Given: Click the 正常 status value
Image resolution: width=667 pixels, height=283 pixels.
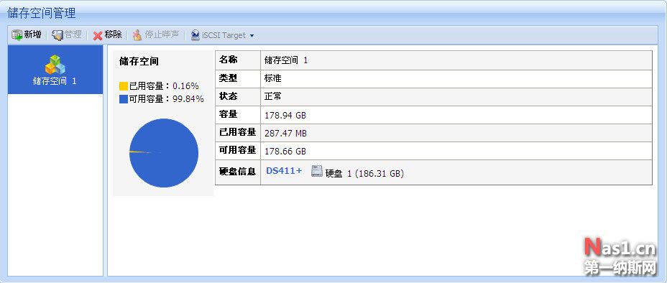Looking at the screenshot, I should pos(272,96).
